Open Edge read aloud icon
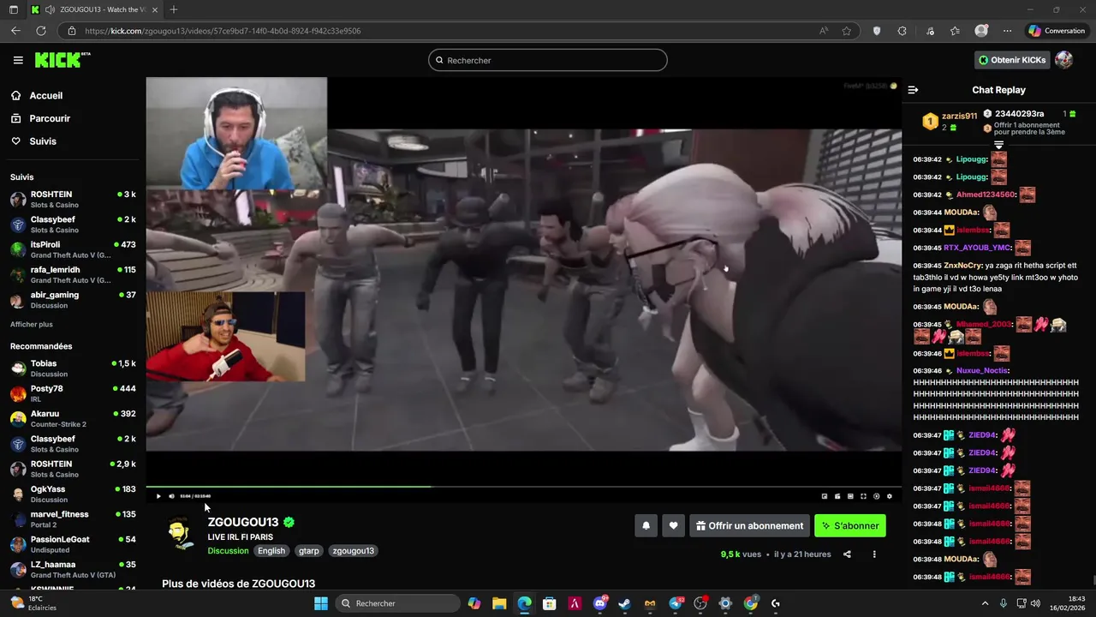This screenshot has height=617, width=1096. coord(824,31)
